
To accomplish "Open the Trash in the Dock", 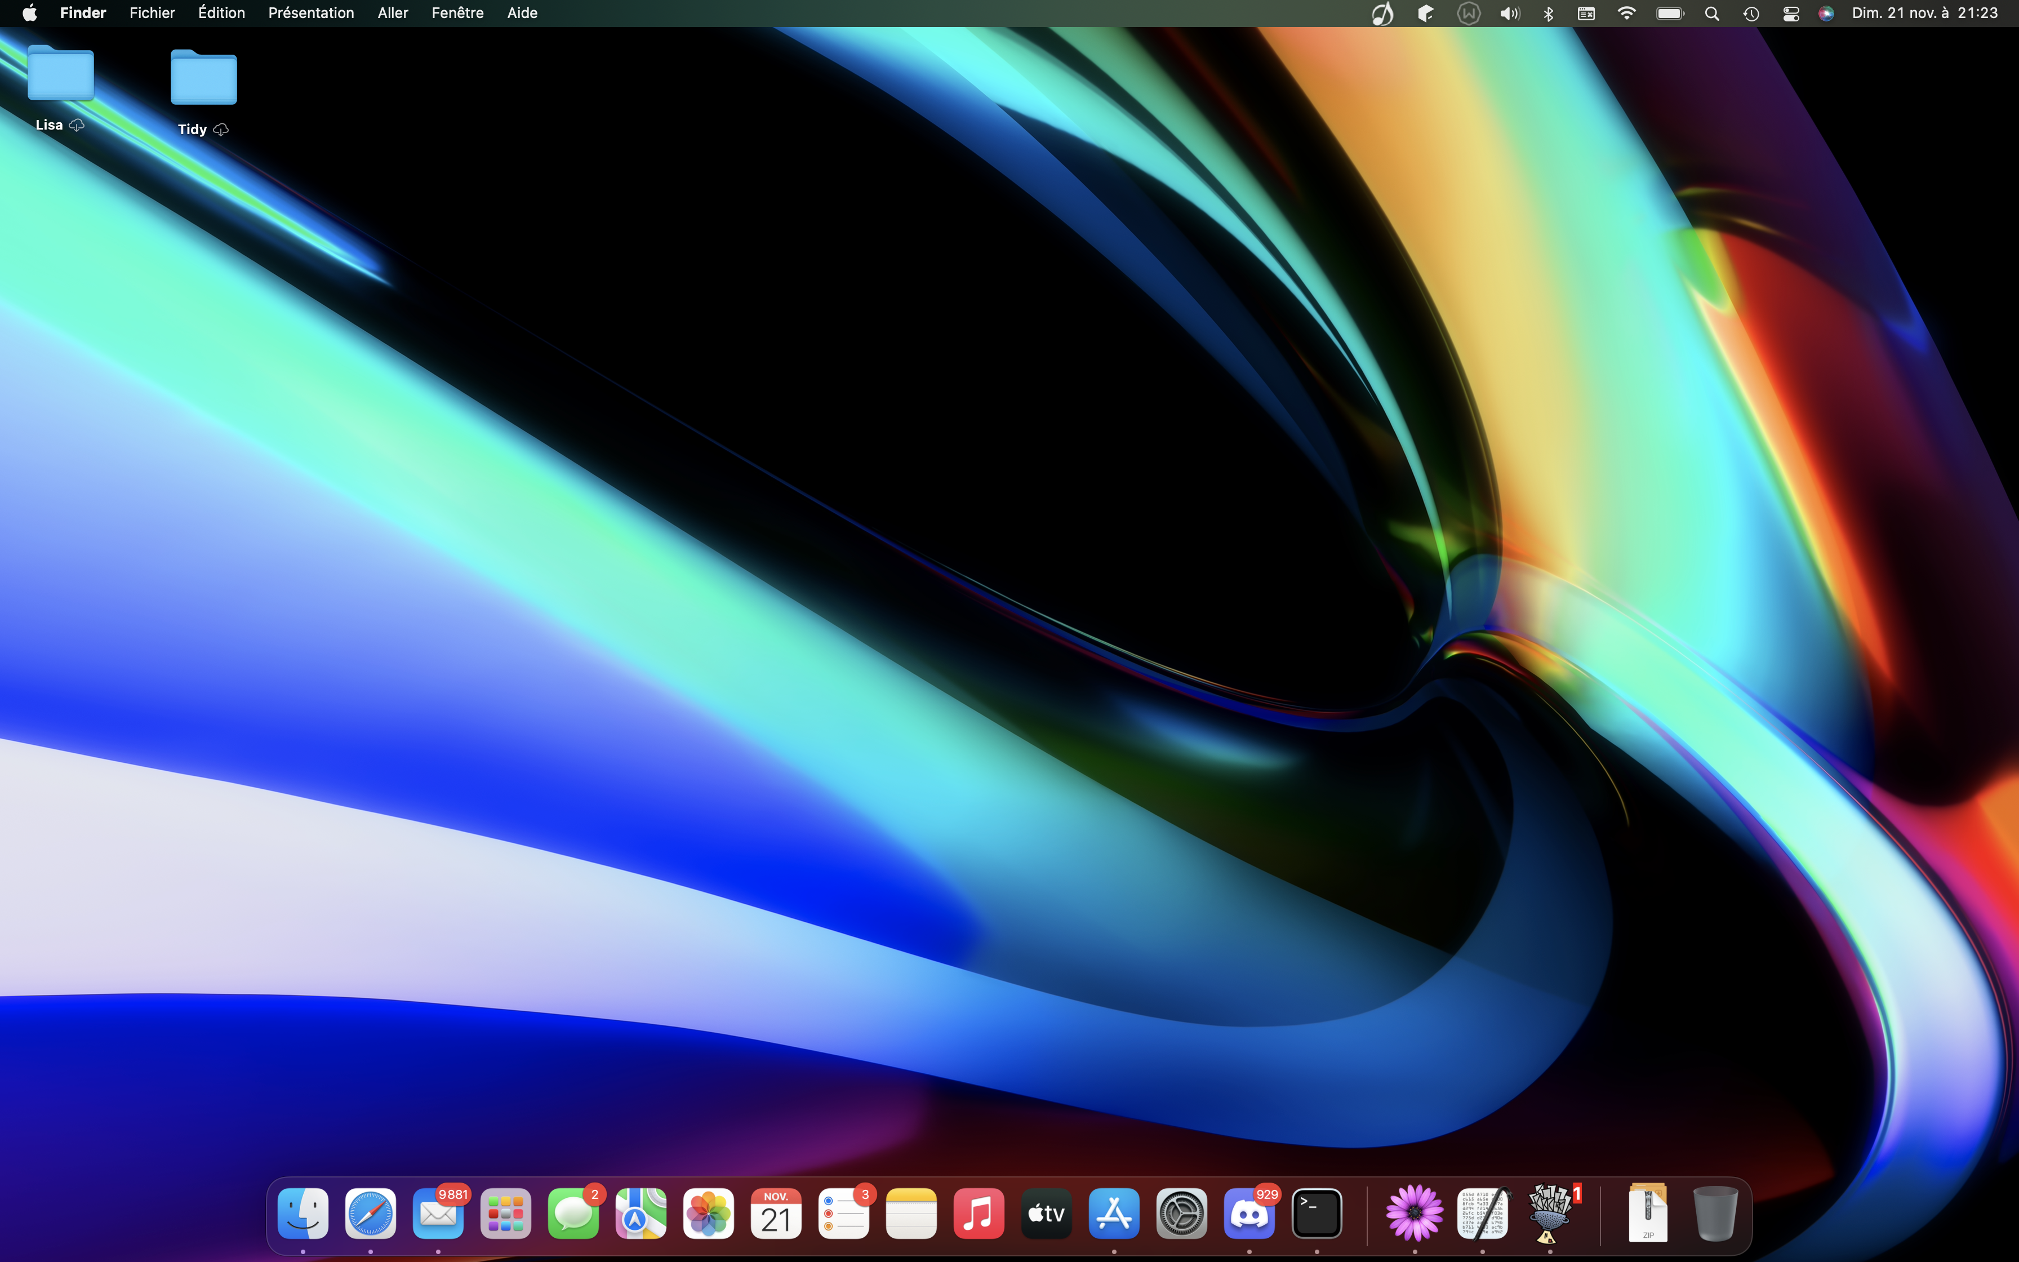I will [1715, 1214].
